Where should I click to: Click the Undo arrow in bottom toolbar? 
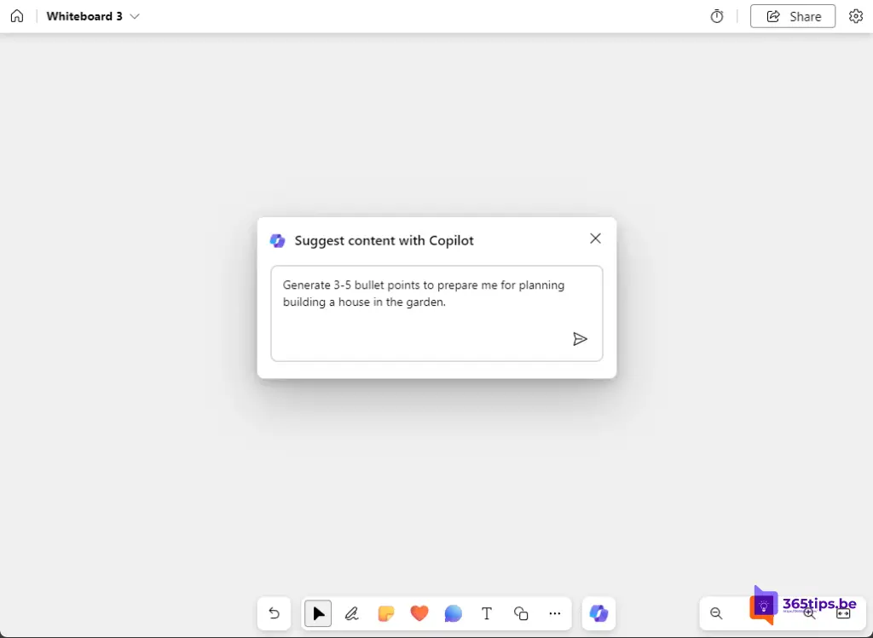click(x=274, y=613)
